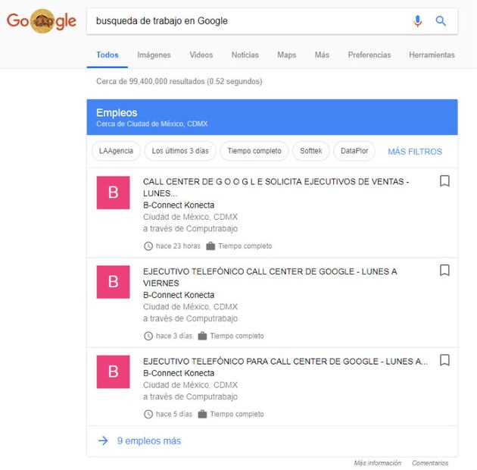477x470 pixels.
Task: Select the Todos tab
Action: coord(108,55)
